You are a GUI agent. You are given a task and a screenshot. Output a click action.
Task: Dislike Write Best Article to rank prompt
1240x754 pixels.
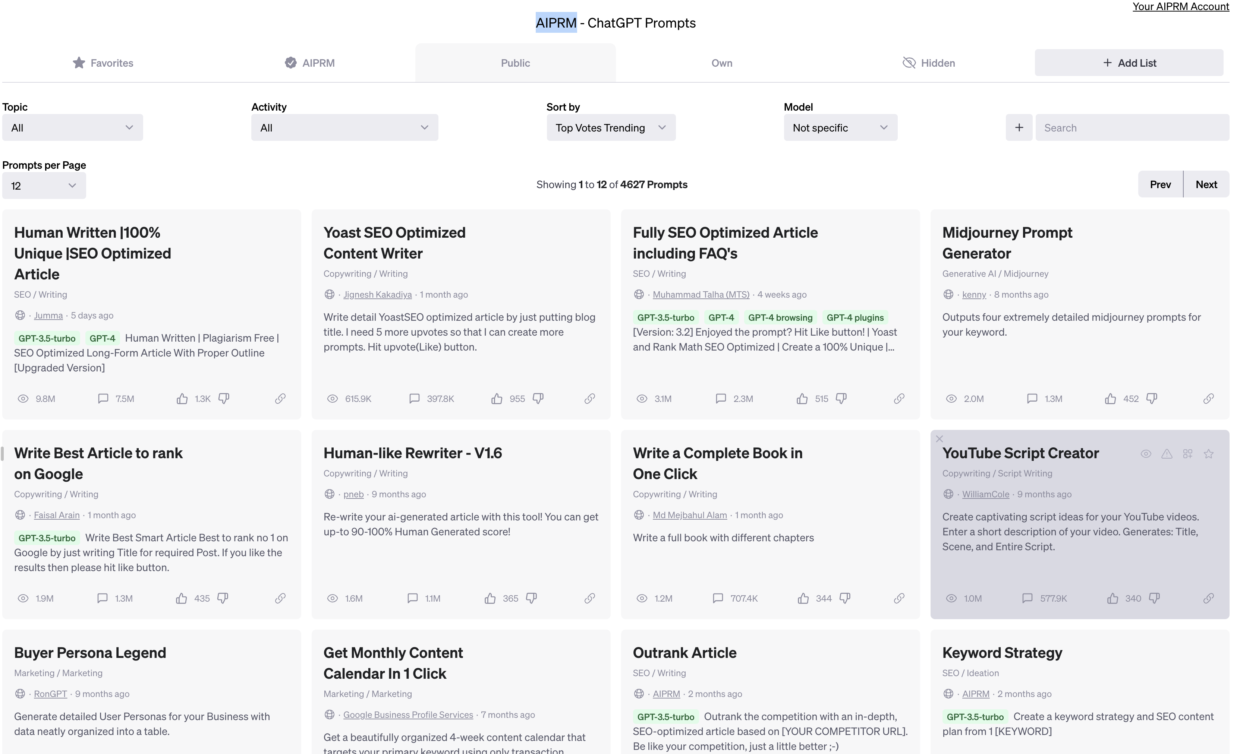coord(223,599)
